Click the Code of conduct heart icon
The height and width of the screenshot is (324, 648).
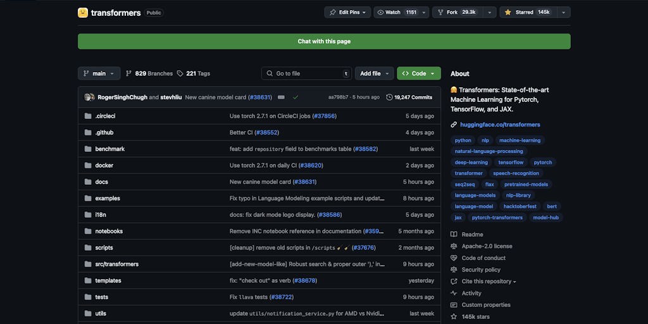coord(454,258)
